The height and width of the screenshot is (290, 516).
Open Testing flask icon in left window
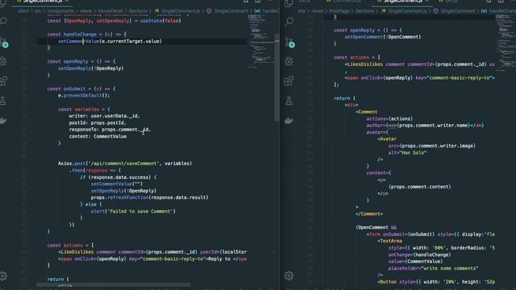click(x=3, y=101)
